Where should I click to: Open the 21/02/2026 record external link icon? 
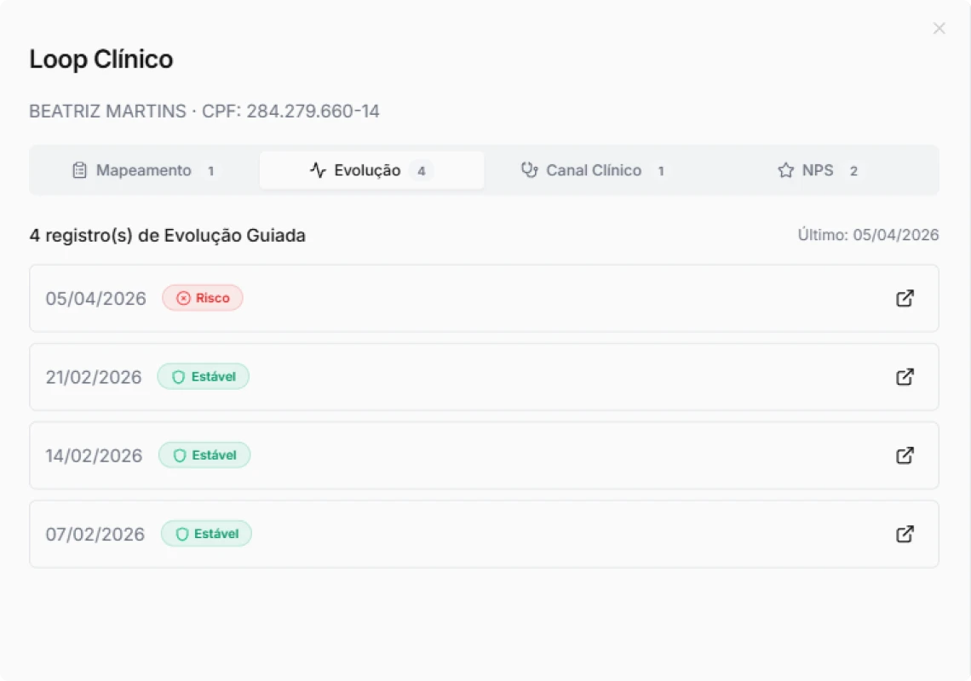(905, 376)
